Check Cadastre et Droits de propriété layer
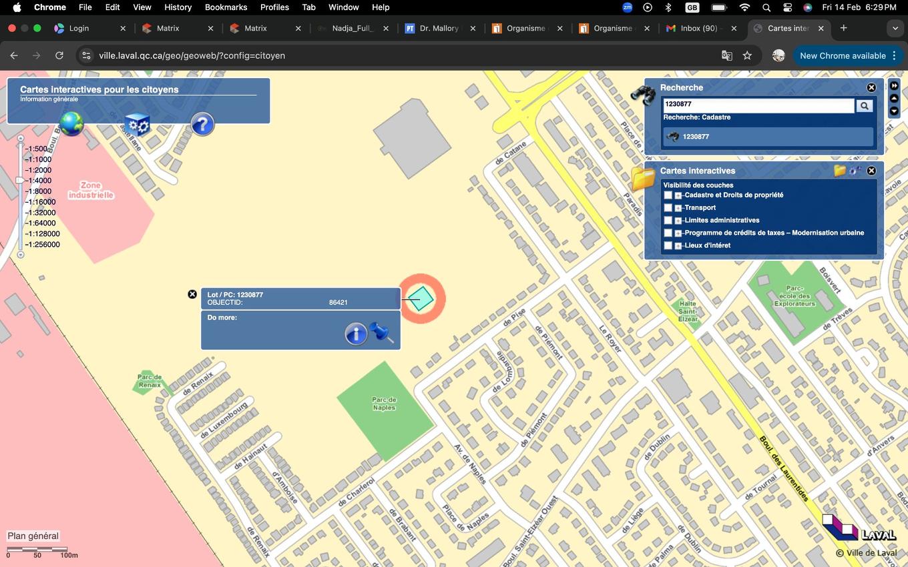 668,195
